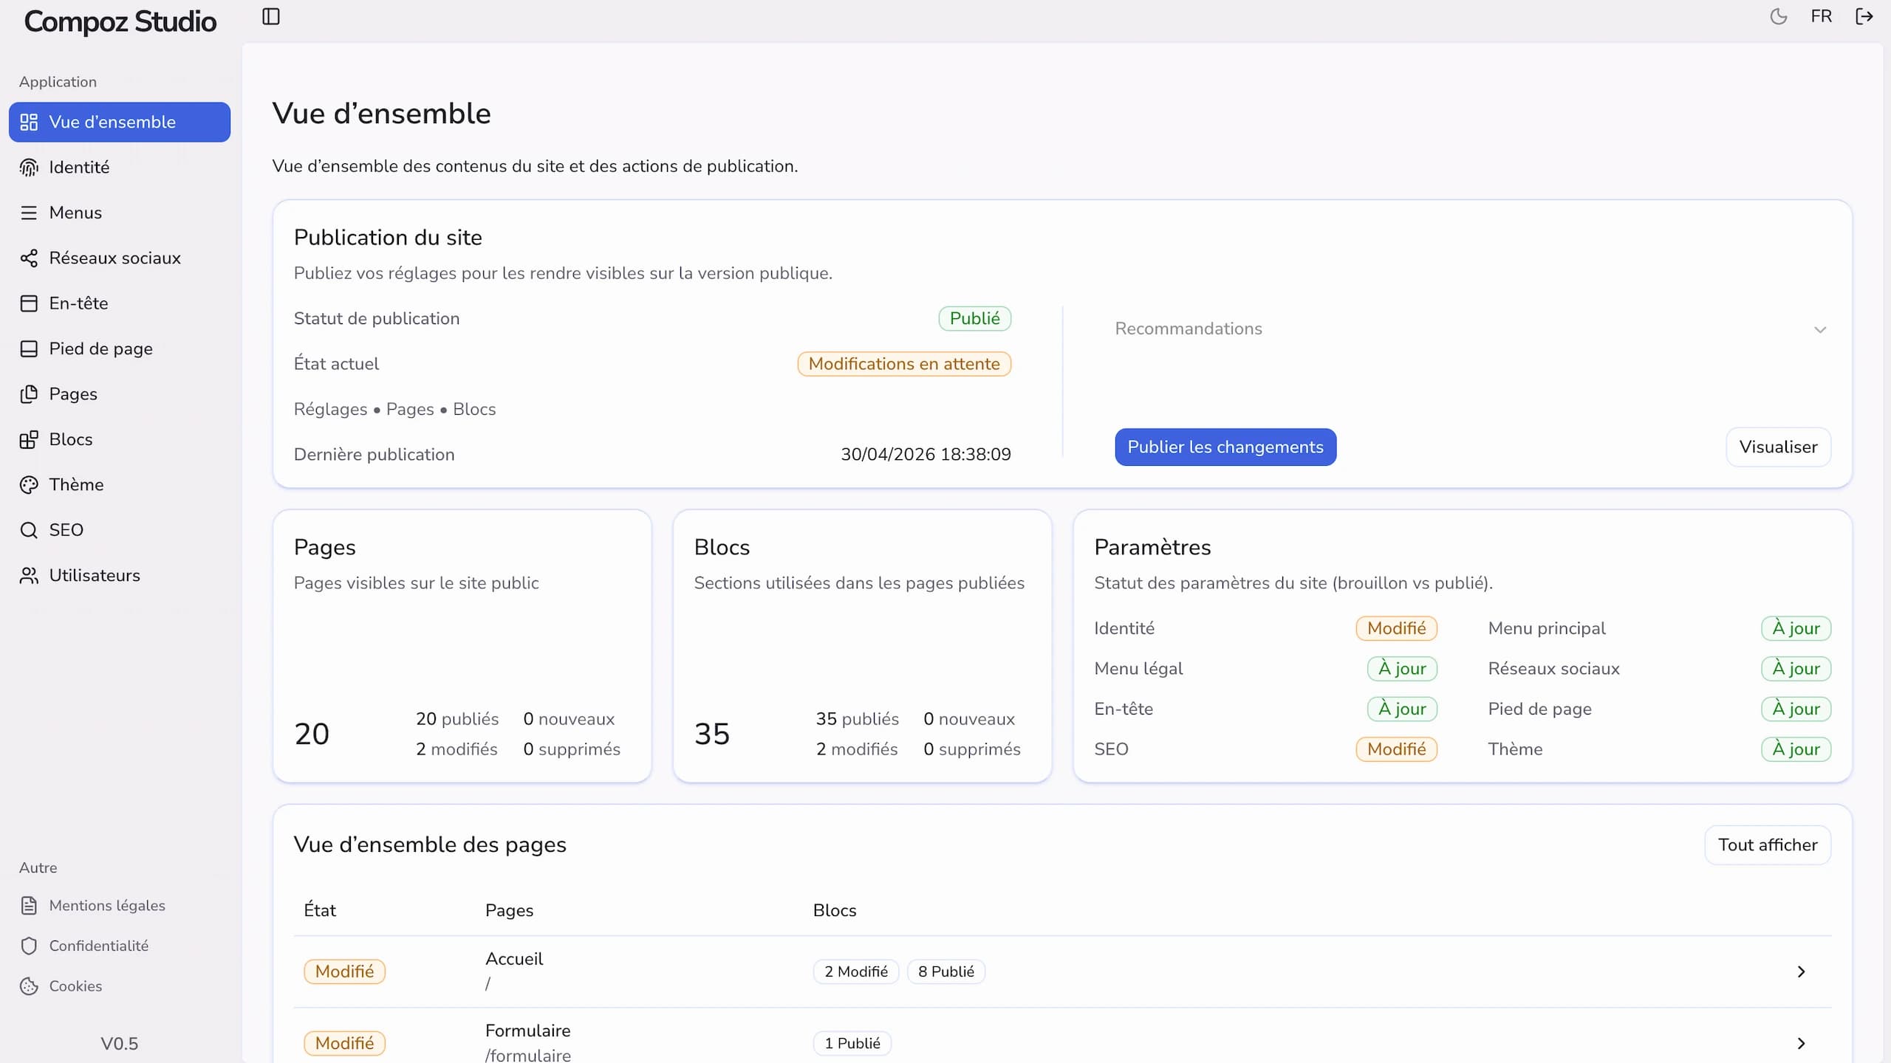Click the 1 Publié chip for Formulaire
1891x1063 pixels.
[852, 1043]
